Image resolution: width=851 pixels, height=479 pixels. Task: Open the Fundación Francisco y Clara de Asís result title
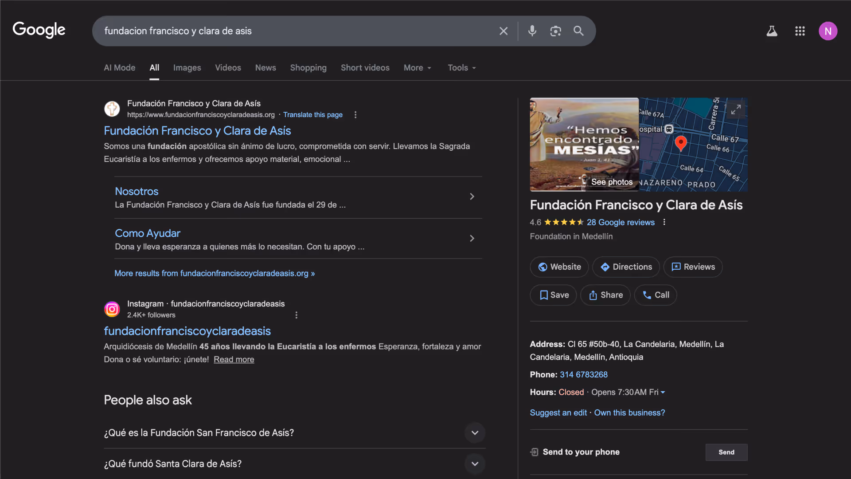coord(197,131)
